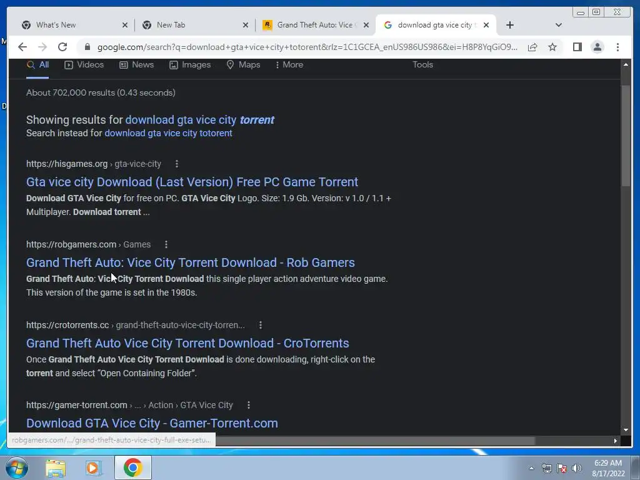Screen dimensions: 640x480
Task: Go back using the browser back arrow
Action: 22,47
